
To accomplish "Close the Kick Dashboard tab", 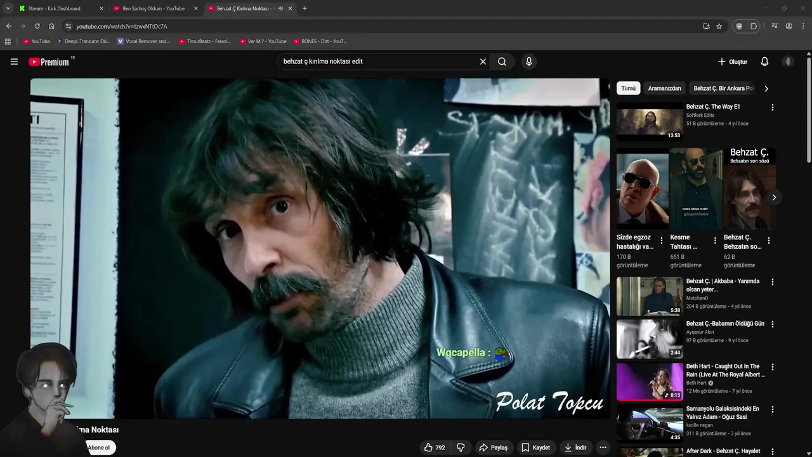I will click(101, 8).
